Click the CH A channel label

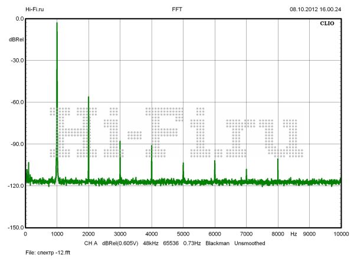(x=90, y=243)
